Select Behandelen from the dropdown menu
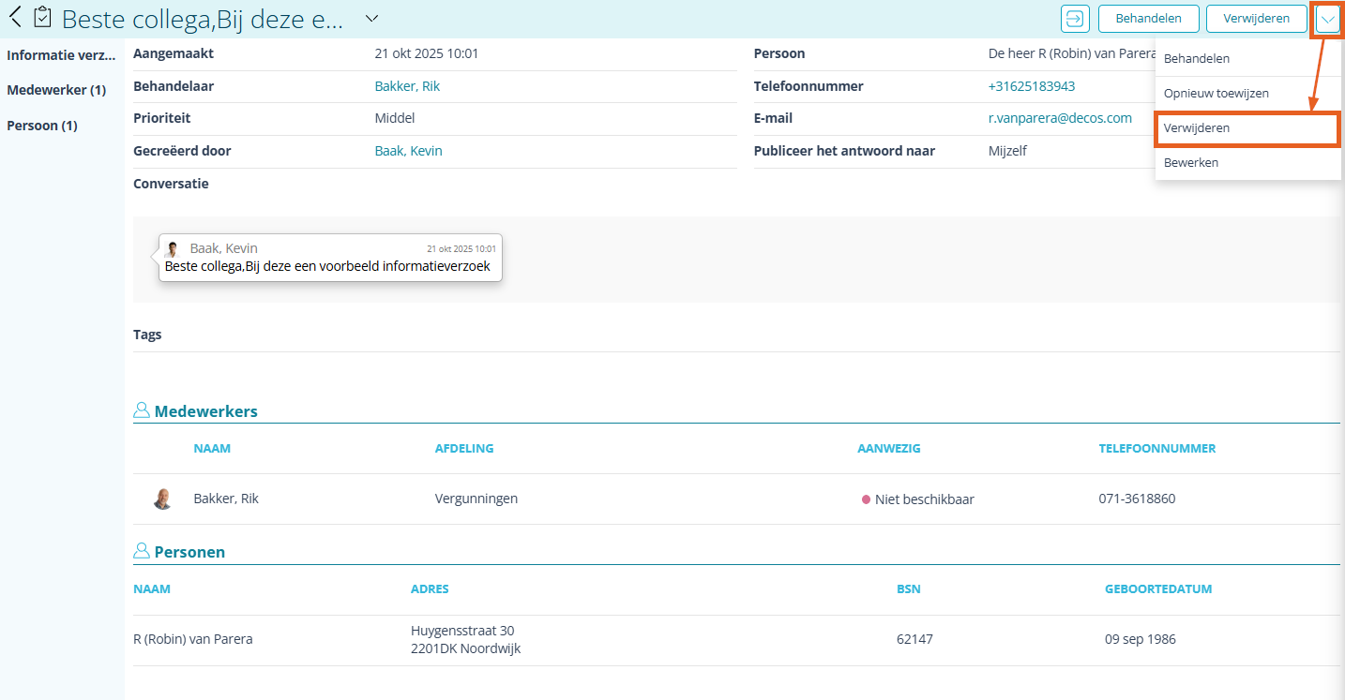This screenshot has height=700, width=1345. click(1196, 58)
